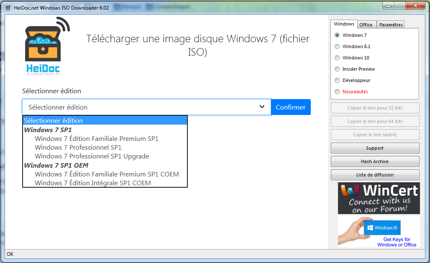Switch to the Office tab

pos(366,25)
